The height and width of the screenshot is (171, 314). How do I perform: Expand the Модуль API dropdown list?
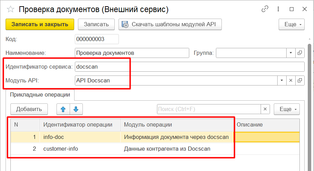282,80
